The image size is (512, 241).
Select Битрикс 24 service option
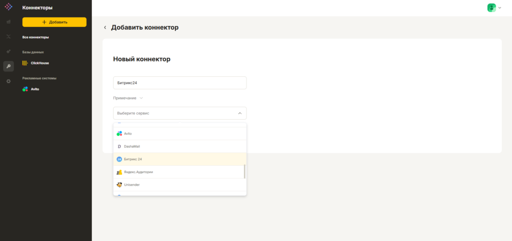180,159
